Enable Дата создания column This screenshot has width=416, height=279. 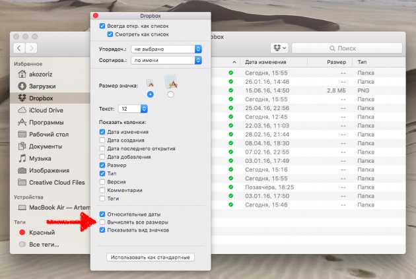102,140
